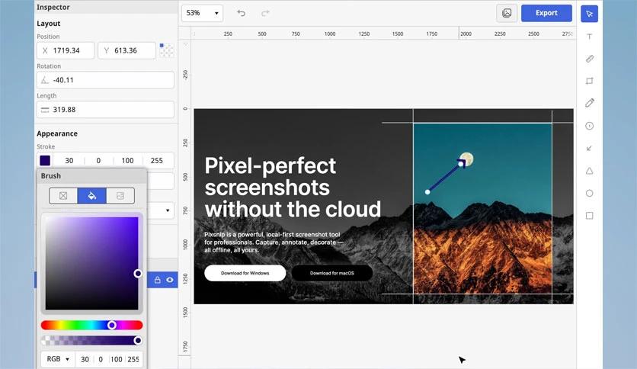The image size is (637, 369).
Task: Toggle the layer visibility eye icon
Action: (170, 280)
